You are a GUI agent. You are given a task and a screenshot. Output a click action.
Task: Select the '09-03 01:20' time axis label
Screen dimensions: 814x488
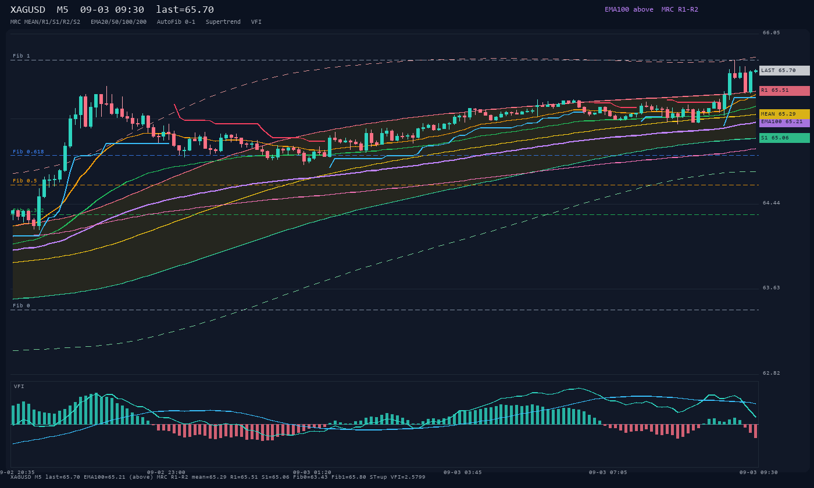[312, 472]
